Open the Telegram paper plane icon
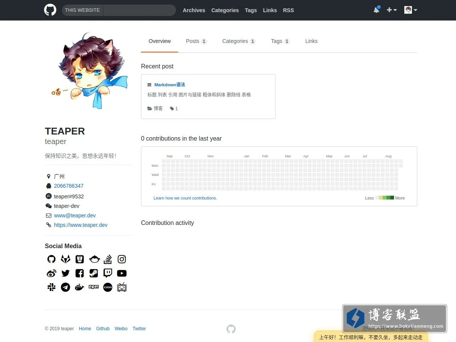The image size is (456, 342). pyautogui.click(x=65, y=287)
